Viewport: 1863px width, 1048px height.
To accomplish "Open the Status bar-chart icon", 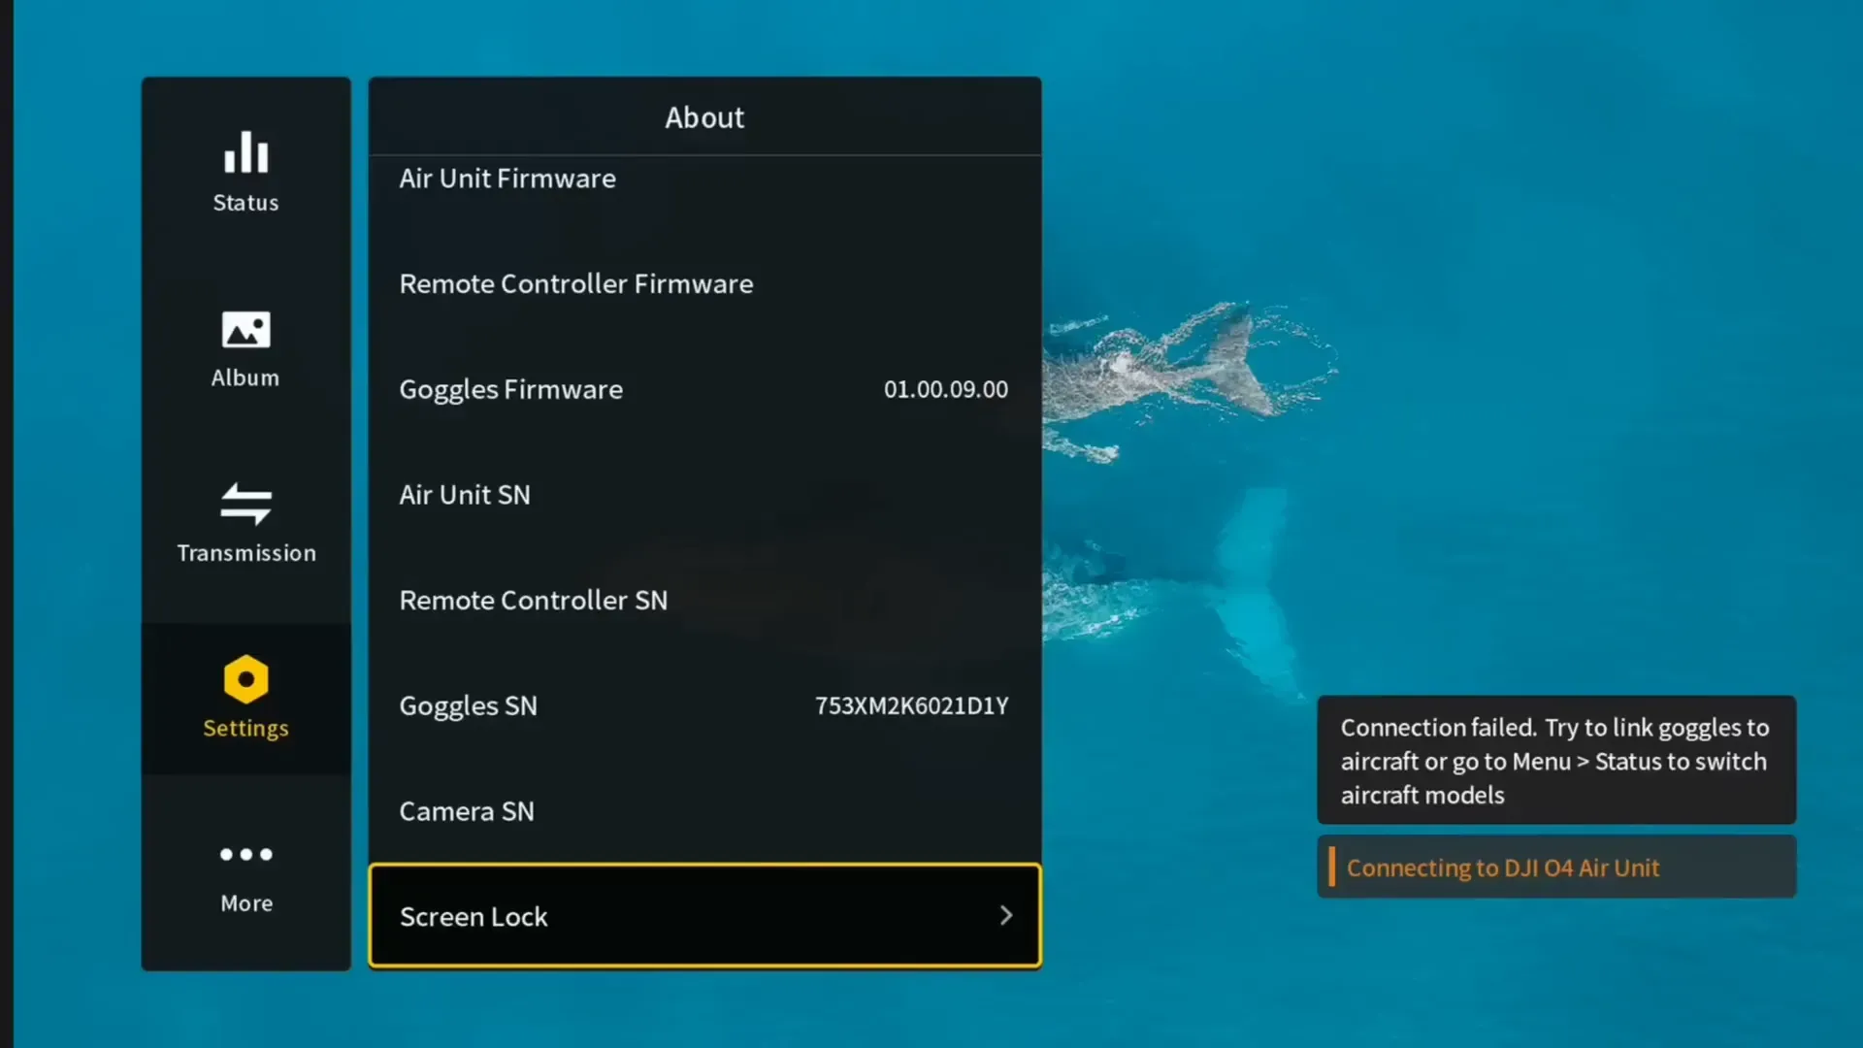I will [246, 152].
